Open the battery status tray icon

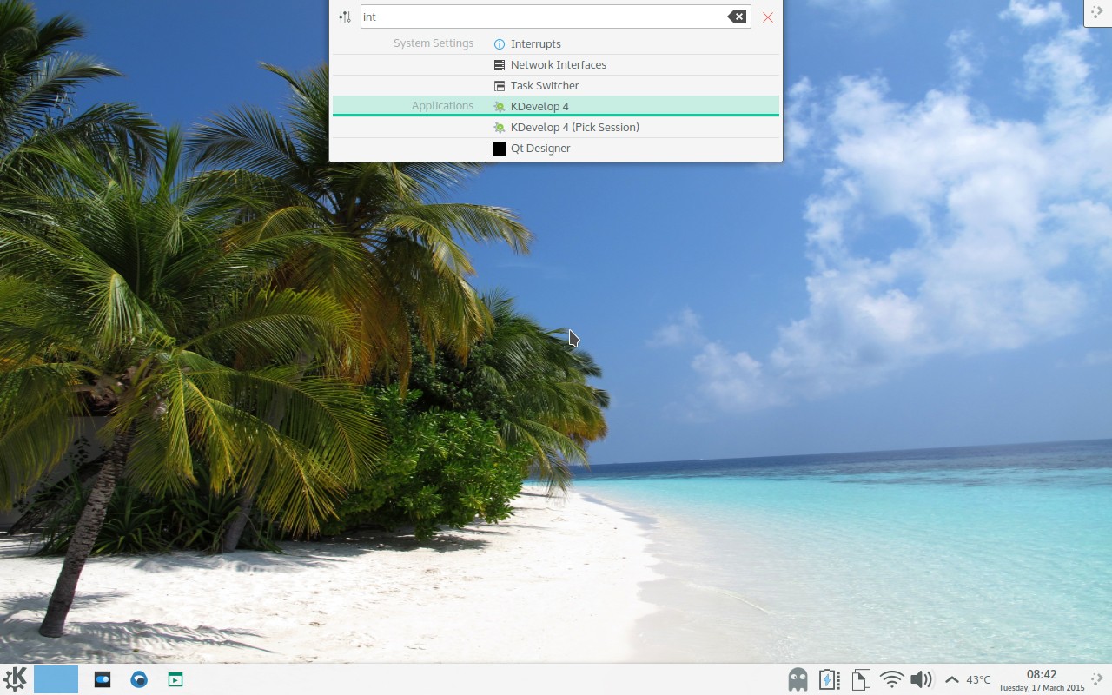[x=829, y=679]
